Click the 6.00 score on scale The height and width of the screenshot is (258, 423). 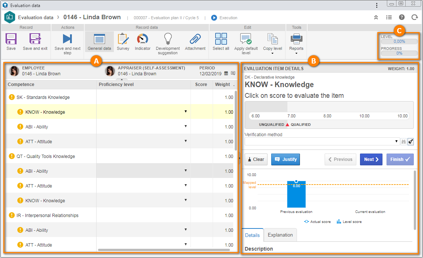click(255, 116)
